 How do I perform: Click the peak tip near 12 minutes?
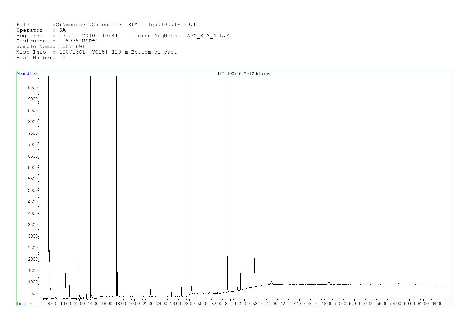click(79, 263)
